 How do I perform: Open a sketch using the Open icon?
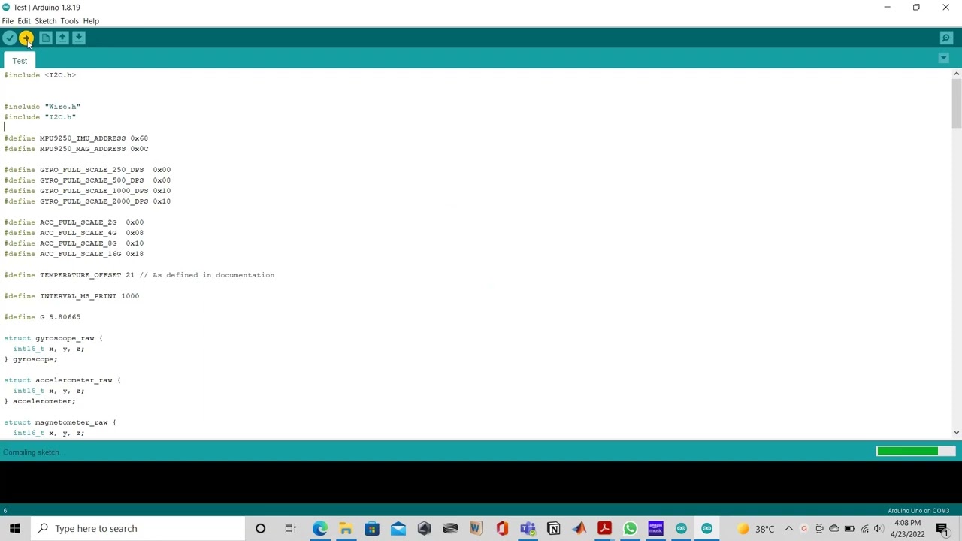point(62,38)
